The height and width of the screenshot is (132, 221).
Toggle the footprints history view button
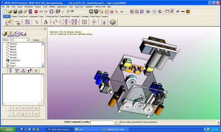pyautogui.click(x=30, y=70)
